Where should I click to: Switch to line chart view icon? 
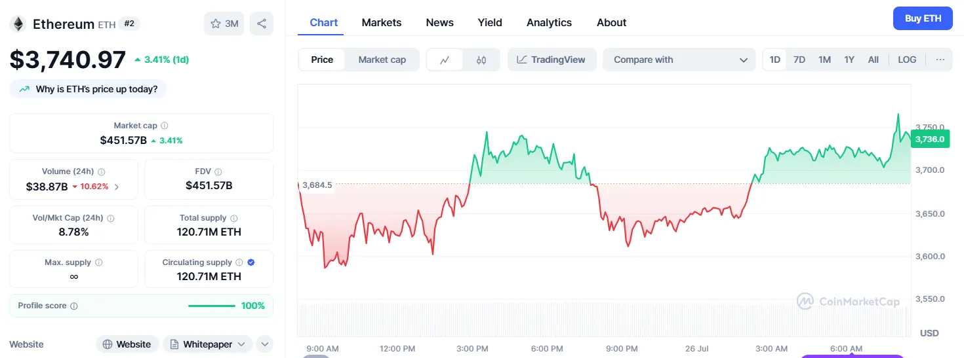tap(445, 60)
